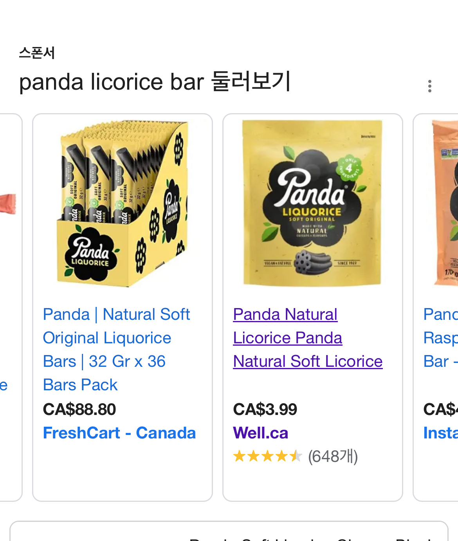Click the 스폰서 sponsored label
The height and width of the screenshot is (541, 458).
click(x=37, y=53)
